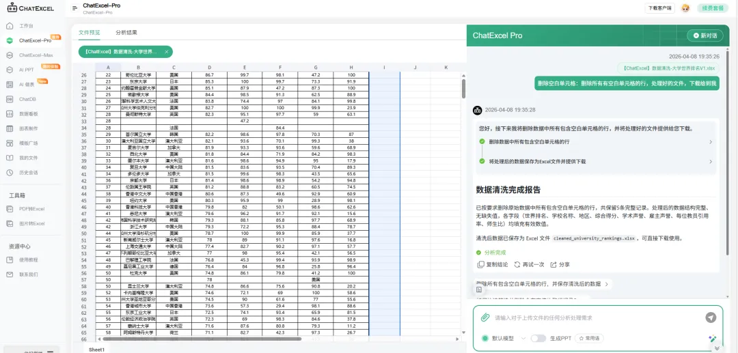
Task: Open 使用教程 tutorials
Action: 28,259
